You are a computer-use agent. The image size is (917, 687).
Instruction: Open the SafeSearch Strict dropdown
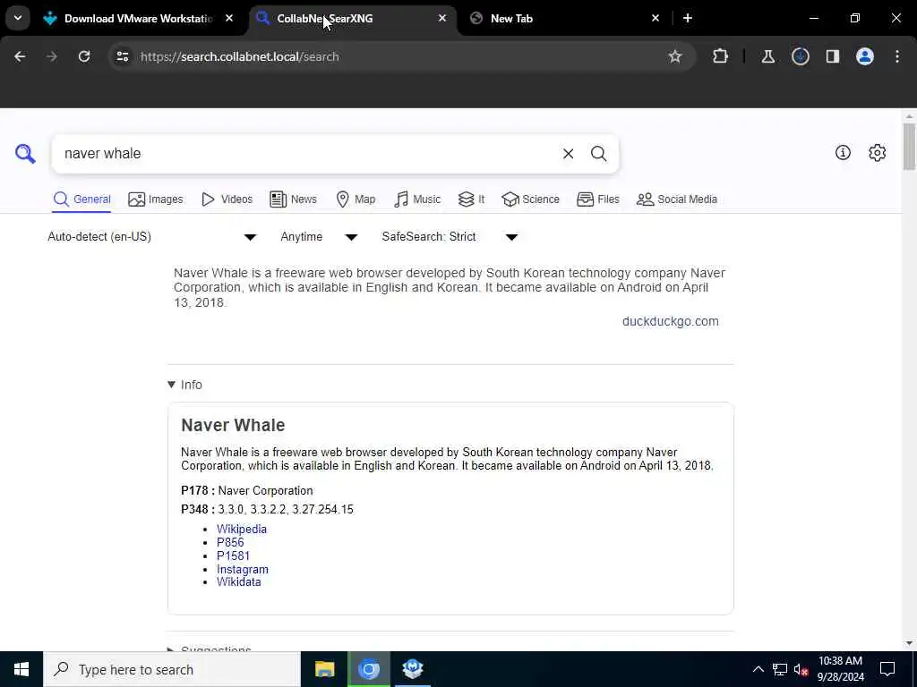pyautogui.click(x=450, y=236)
